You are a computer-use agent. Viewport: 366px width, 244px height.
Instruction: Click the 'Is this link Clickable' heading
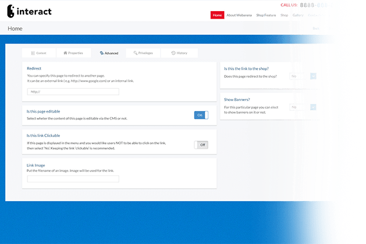point(43,135)
